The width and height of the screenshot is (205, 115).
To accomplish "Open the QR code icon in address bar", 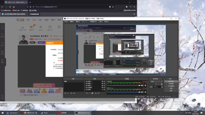I will coord(110,7).
